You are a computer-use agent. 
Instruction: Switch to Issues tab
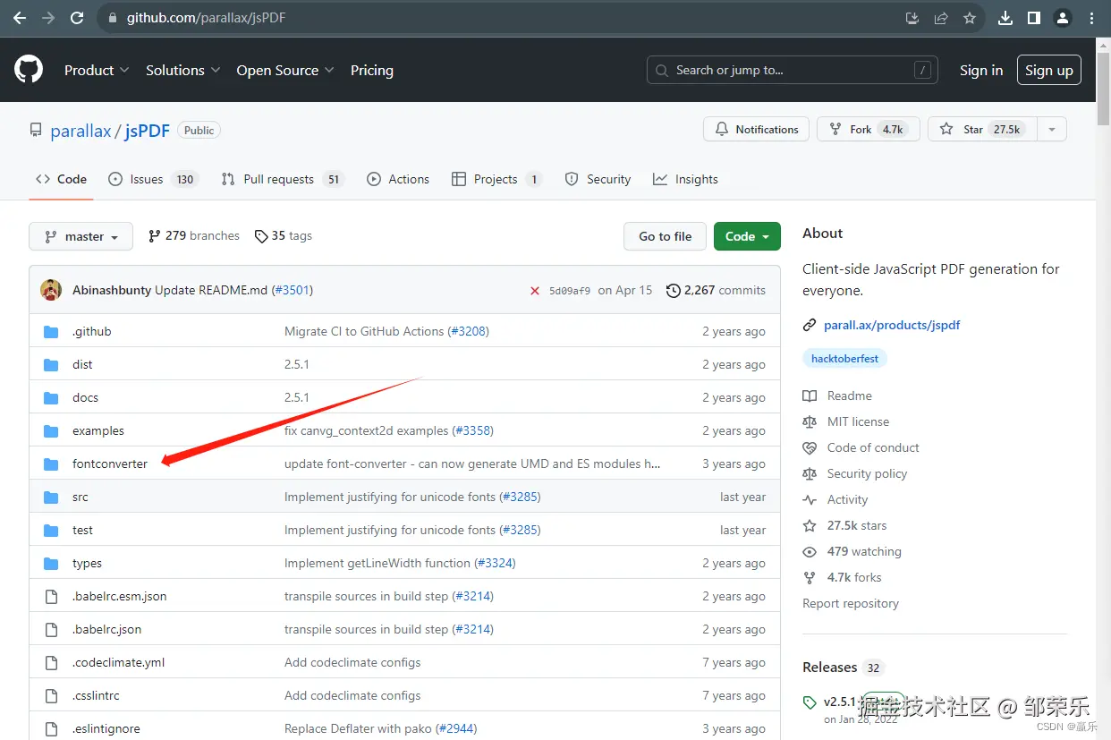point(153,179)
